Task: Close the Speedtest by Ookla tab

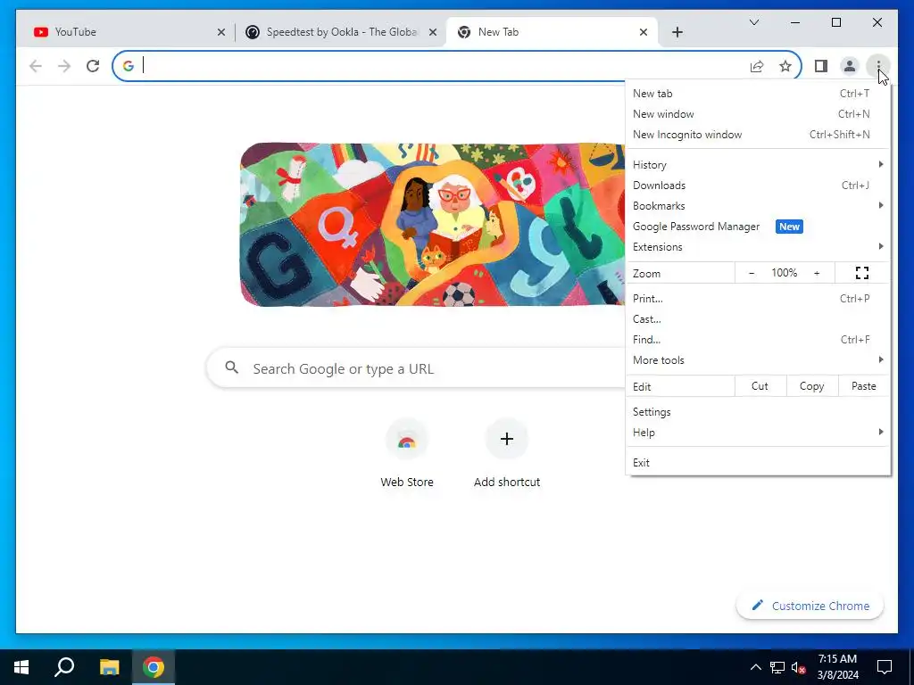Action: point(433,32)
